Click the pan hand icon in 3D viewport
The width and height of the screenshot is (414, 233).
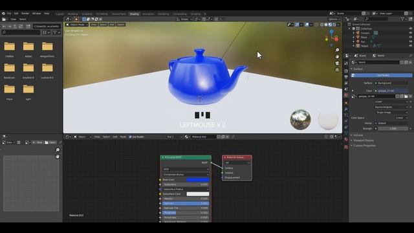tap(337, 57)
